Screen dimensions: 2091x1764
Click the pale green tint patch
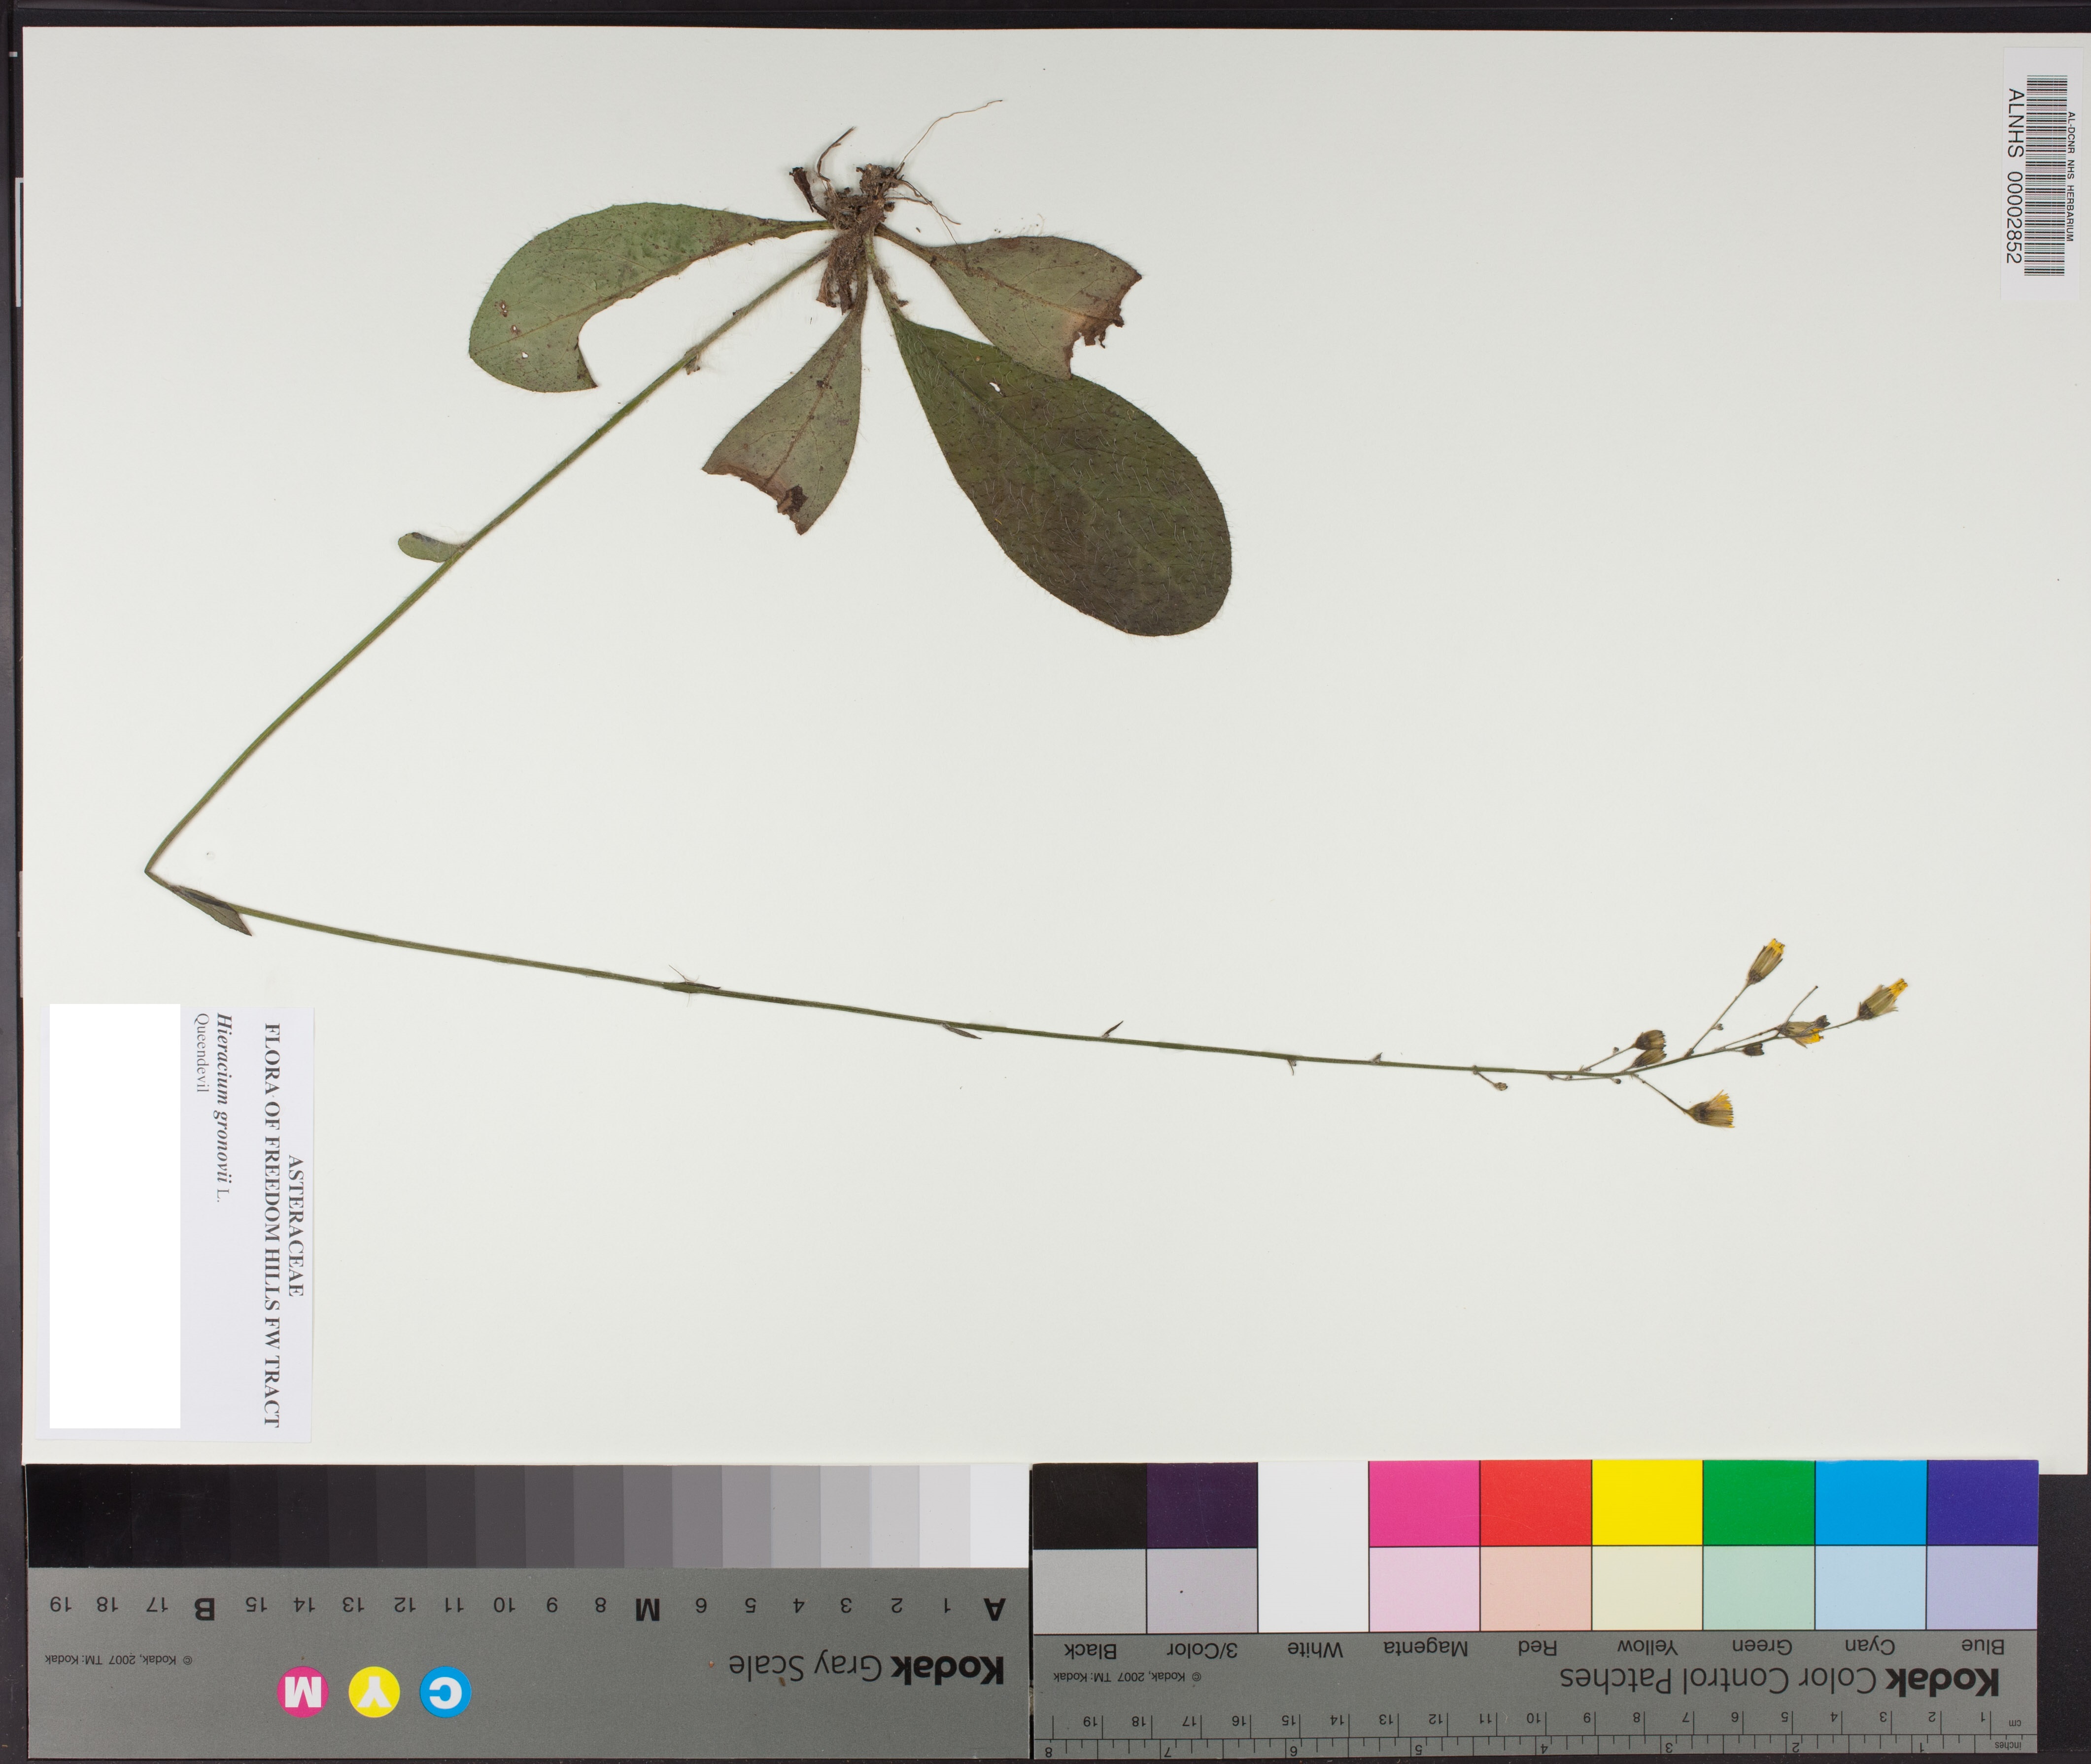click(1758, 1588)
